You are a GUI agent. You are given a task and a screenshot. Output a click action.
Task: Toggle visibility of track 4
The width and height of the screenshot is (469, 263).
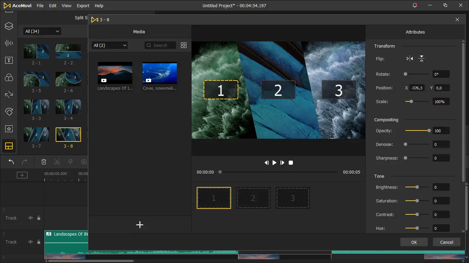click(x=31, y=218)
